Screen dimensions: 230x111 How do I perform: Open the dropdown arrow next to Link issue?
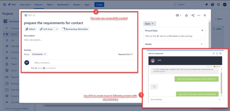[57, 29]
